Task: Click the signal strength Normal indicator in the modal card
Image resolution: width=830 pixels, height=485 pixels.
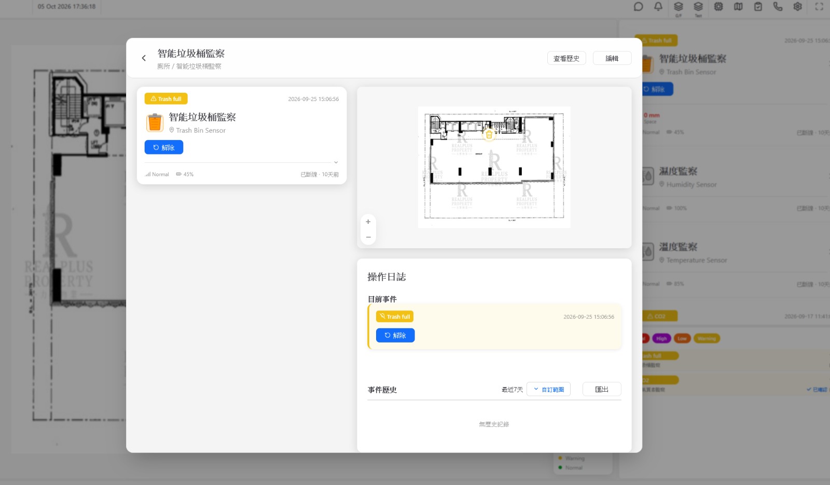Action: coord(157,175)
